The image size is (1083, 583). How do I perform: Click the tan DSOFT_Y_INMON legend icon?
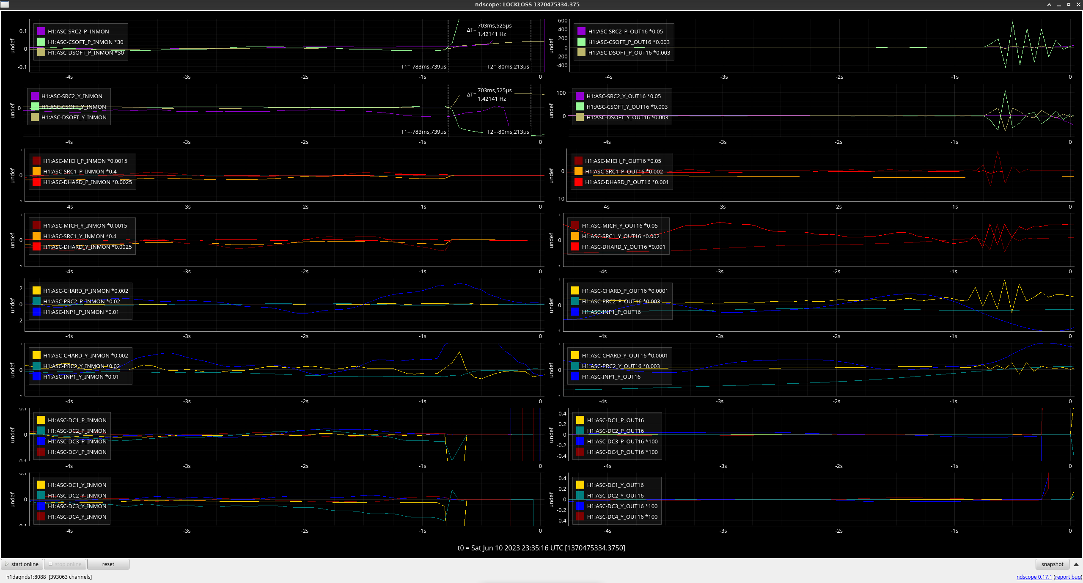(x=35, y=117)
